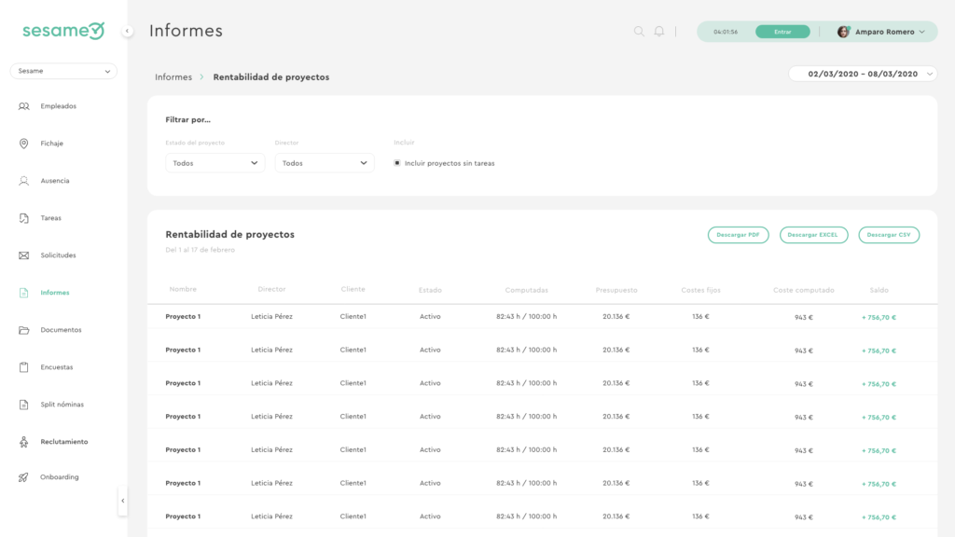
Task: Click the Reclutamiento icon
Action: point(23,442)
